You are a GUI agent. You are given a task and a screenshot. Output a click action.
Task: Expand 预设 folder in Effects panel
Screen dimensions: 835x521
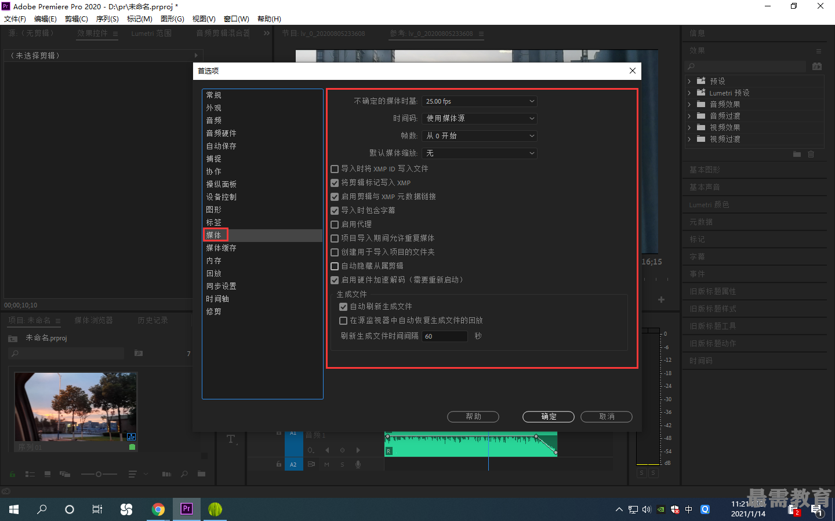tap(689, 81)
